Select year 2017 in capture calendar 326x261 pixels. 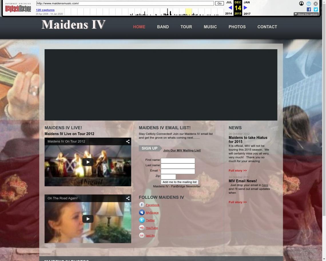point(247,13)
